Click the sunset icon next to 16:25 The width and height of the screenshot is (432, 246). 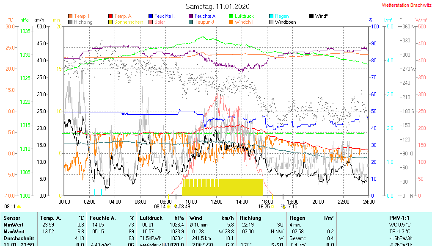coord(273,207)
